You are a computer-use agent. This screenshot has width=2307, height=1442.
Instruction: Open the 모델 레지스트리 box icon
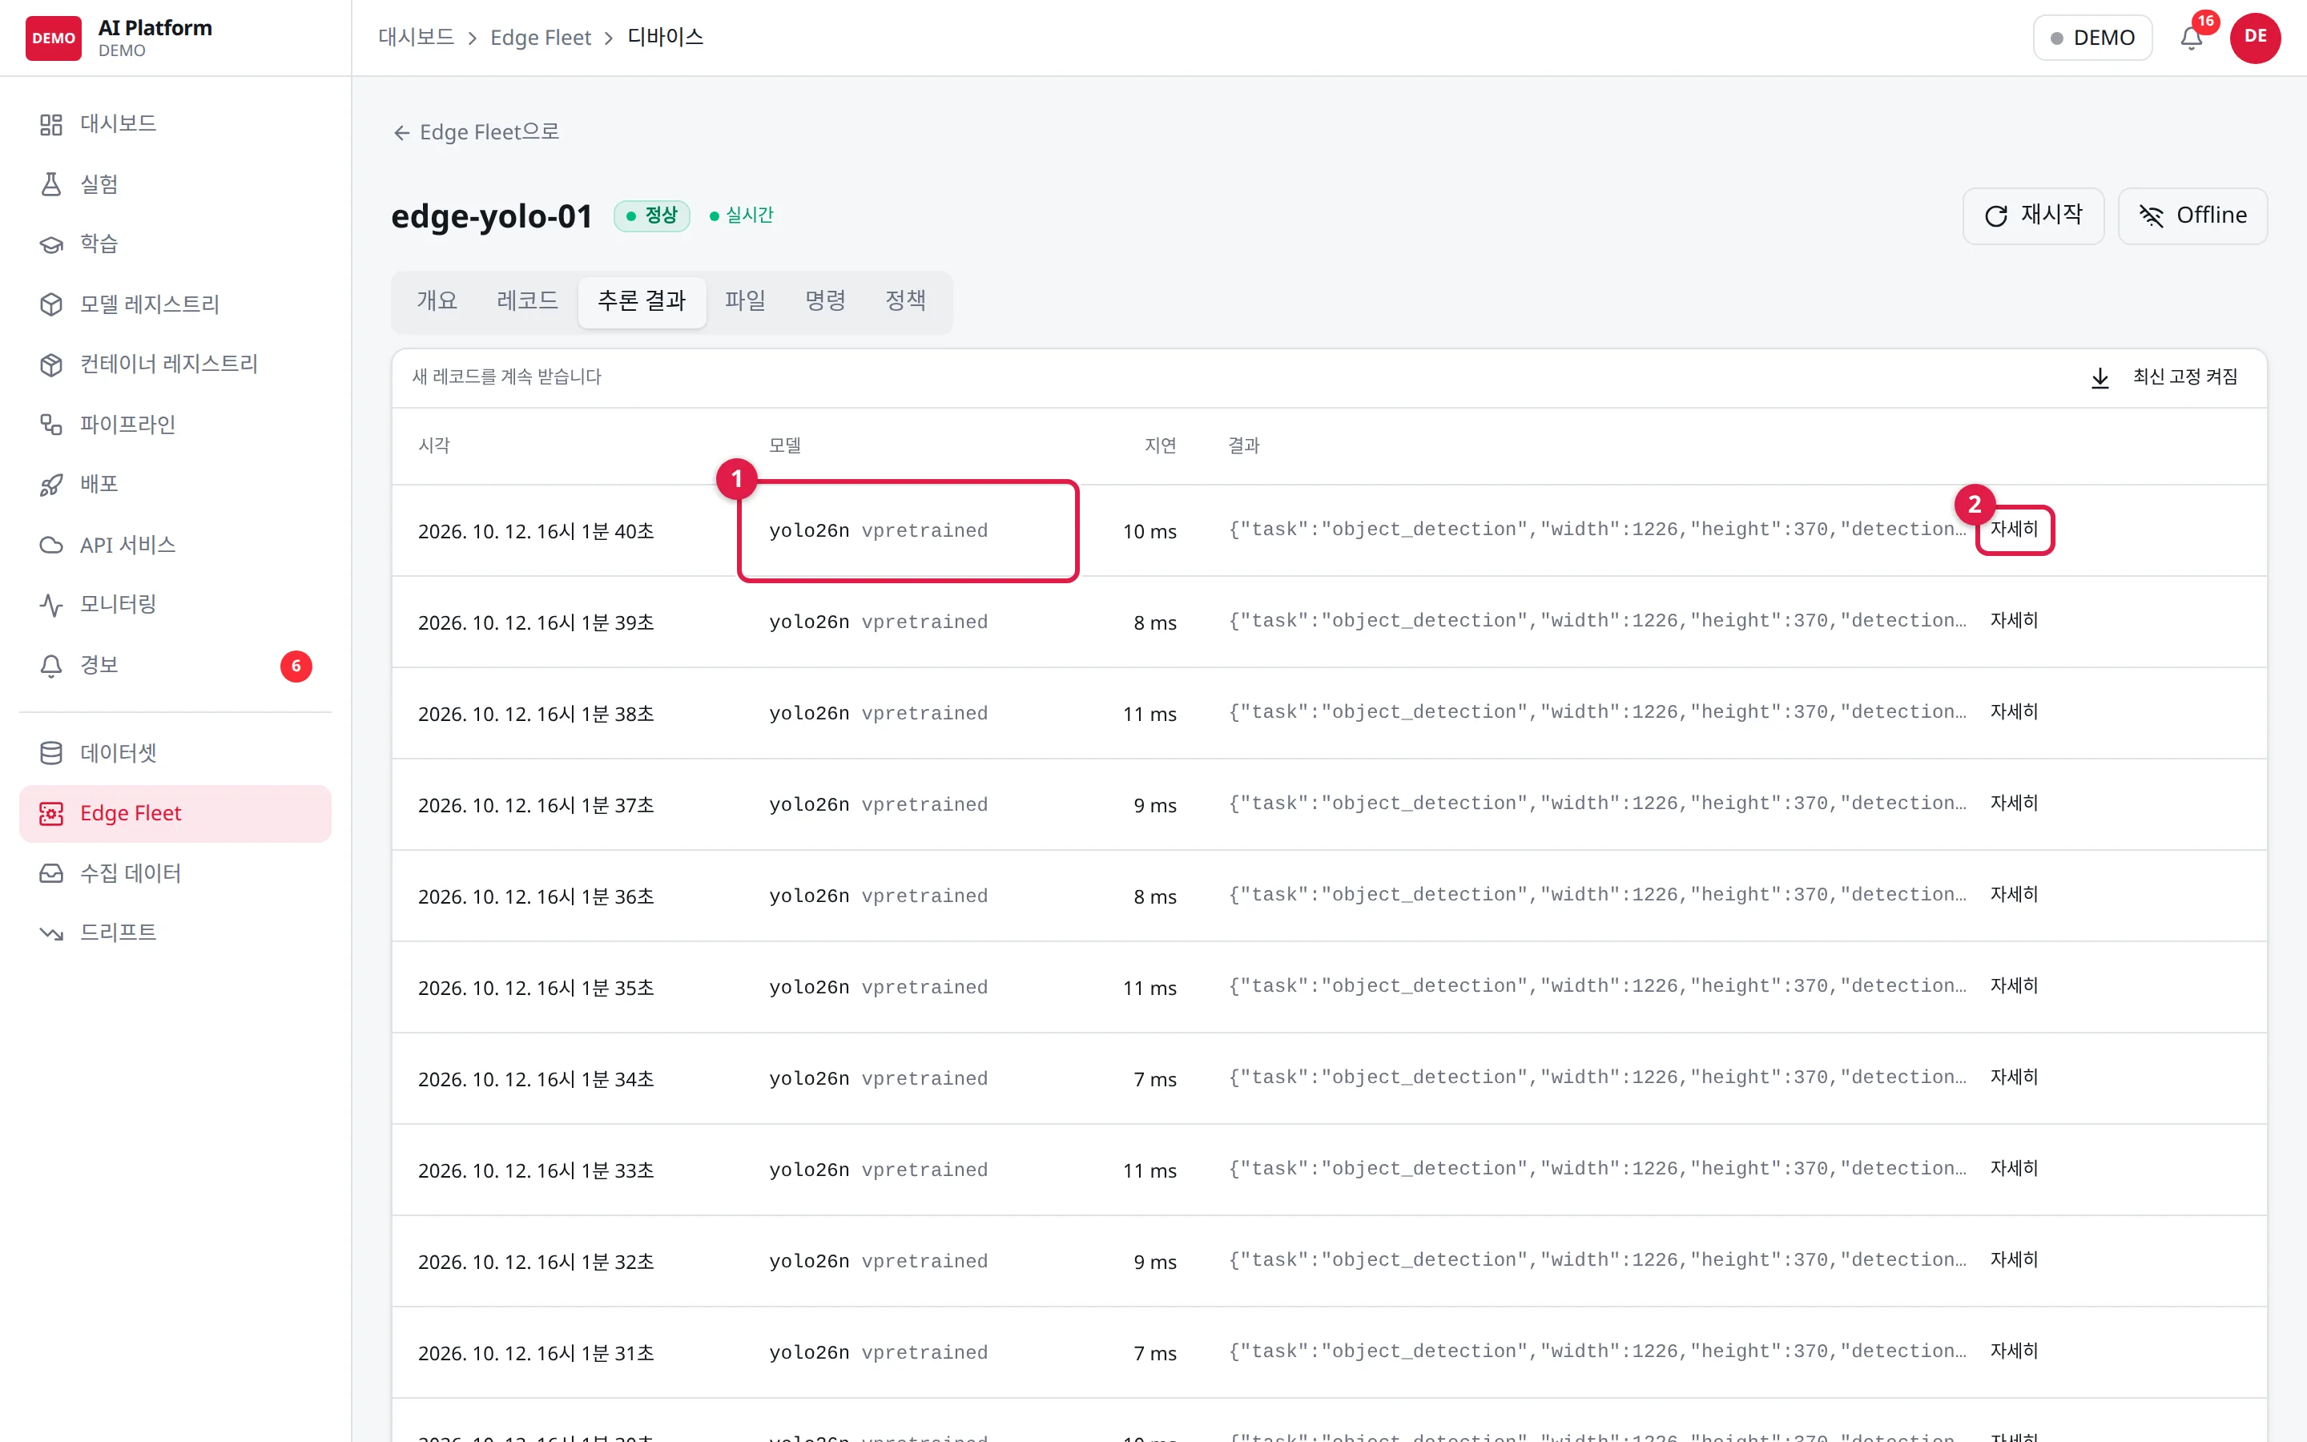[x=51, y=304]
